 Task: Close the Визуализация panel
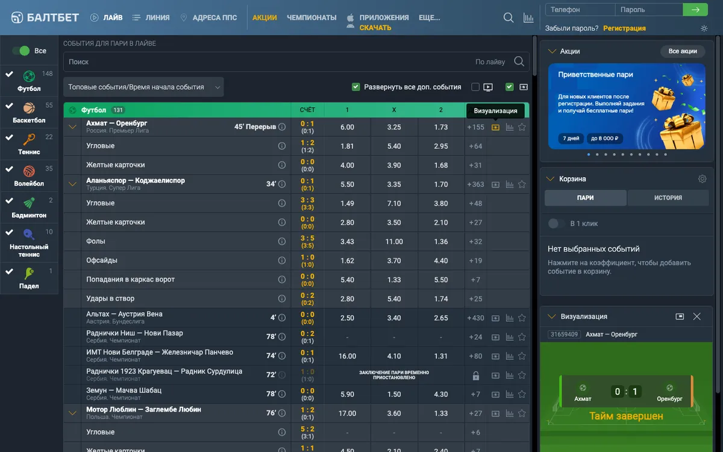[697, 316]
